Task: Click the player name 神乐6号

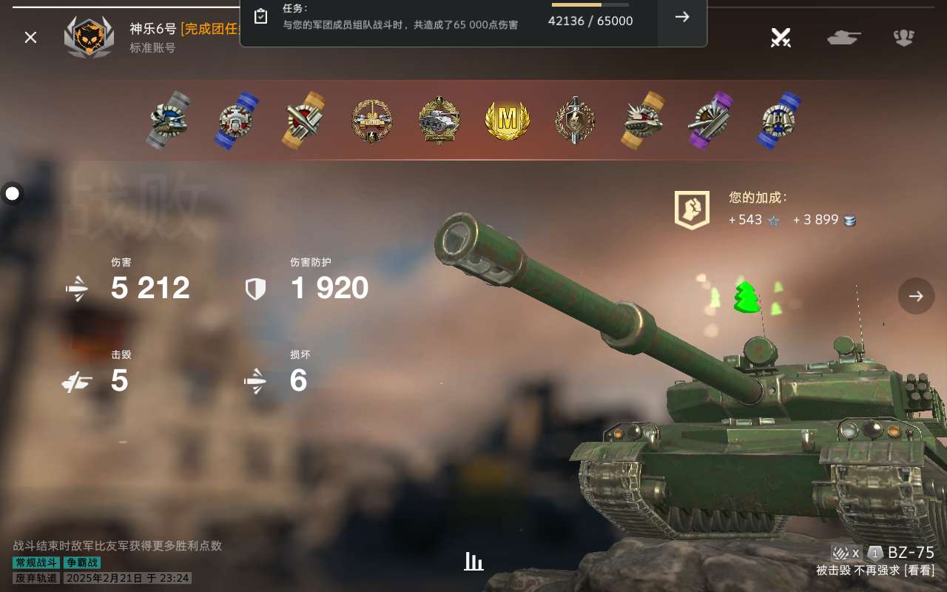Action: (x=152, y=29)
